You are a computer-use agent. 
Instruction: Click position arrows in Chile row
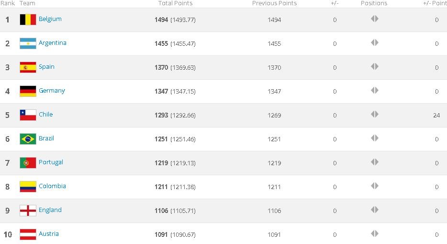tap(374, 115)
